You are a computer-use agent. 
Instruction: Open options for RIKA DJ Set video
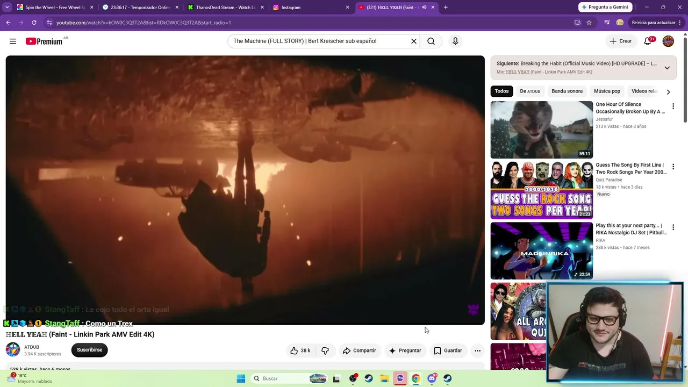673,227
